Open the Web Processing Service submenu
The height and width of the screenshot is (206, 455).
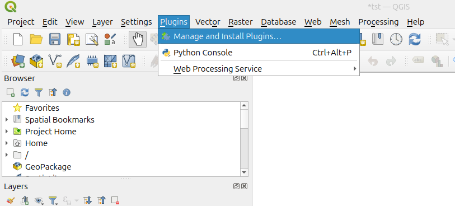pyautogui.click(x=259, y=69)
